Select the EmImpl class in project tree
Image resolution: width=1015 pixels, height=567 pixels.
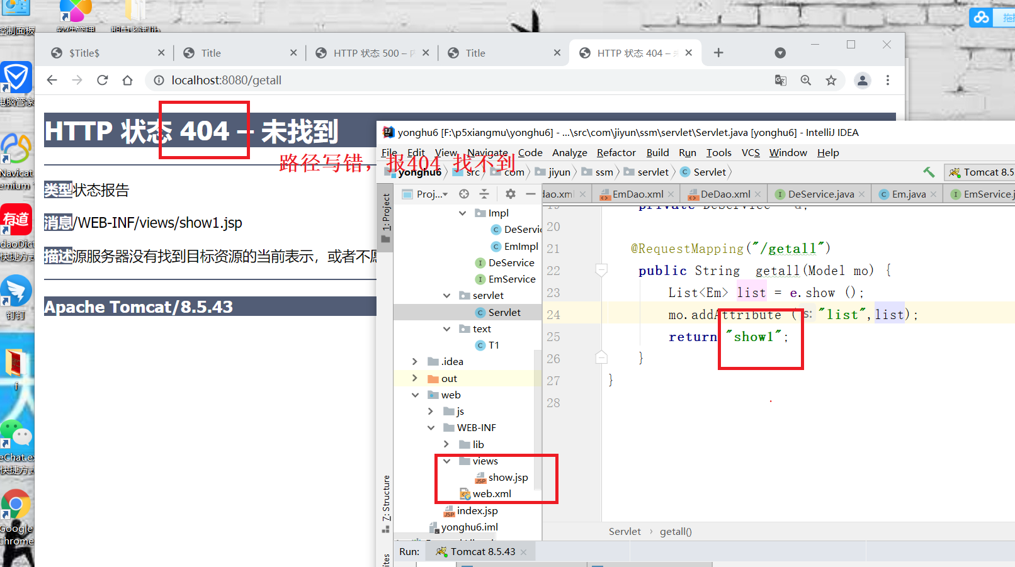tap(514, 246)
